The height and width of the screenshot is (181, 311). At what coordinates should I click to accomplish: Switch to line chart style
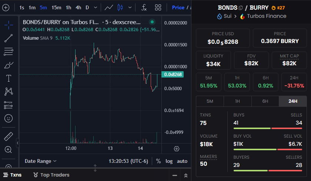click(x=109, y=7)
